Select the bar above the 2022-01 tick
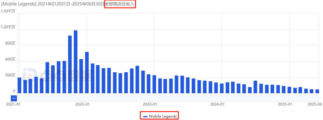The image size is (323, 120). 87,73
